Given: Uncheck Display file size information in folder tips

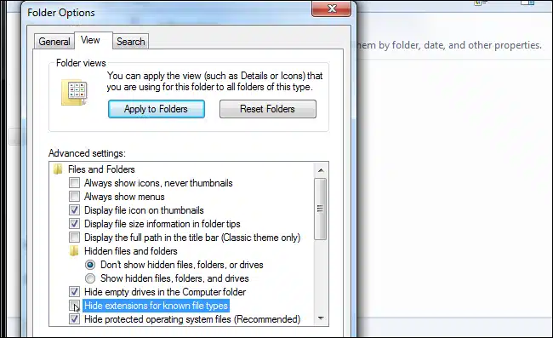Looking at the screenshot, I should 74,223.
